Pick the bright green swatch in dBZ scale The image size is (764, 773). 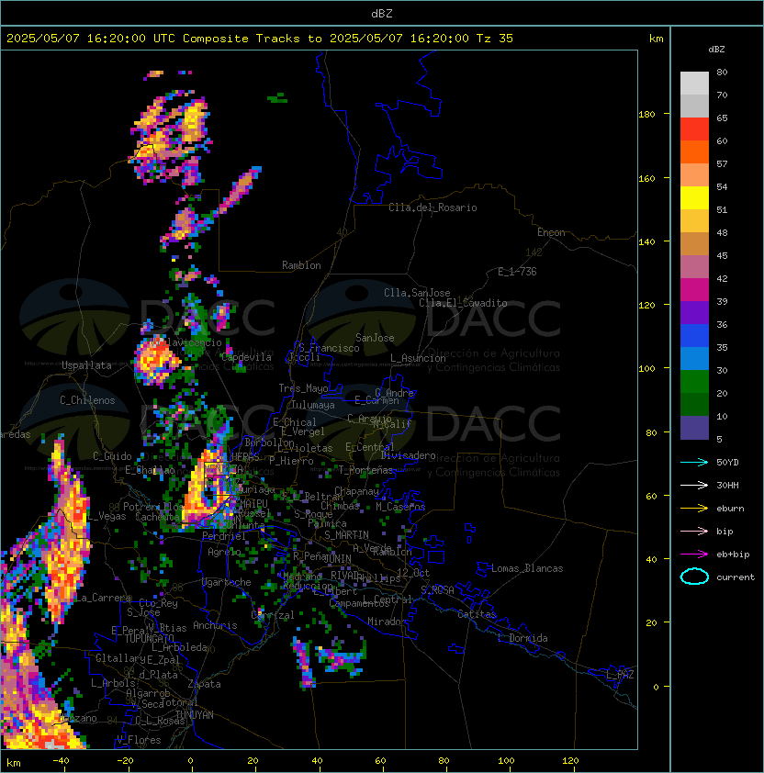[694, 382]
